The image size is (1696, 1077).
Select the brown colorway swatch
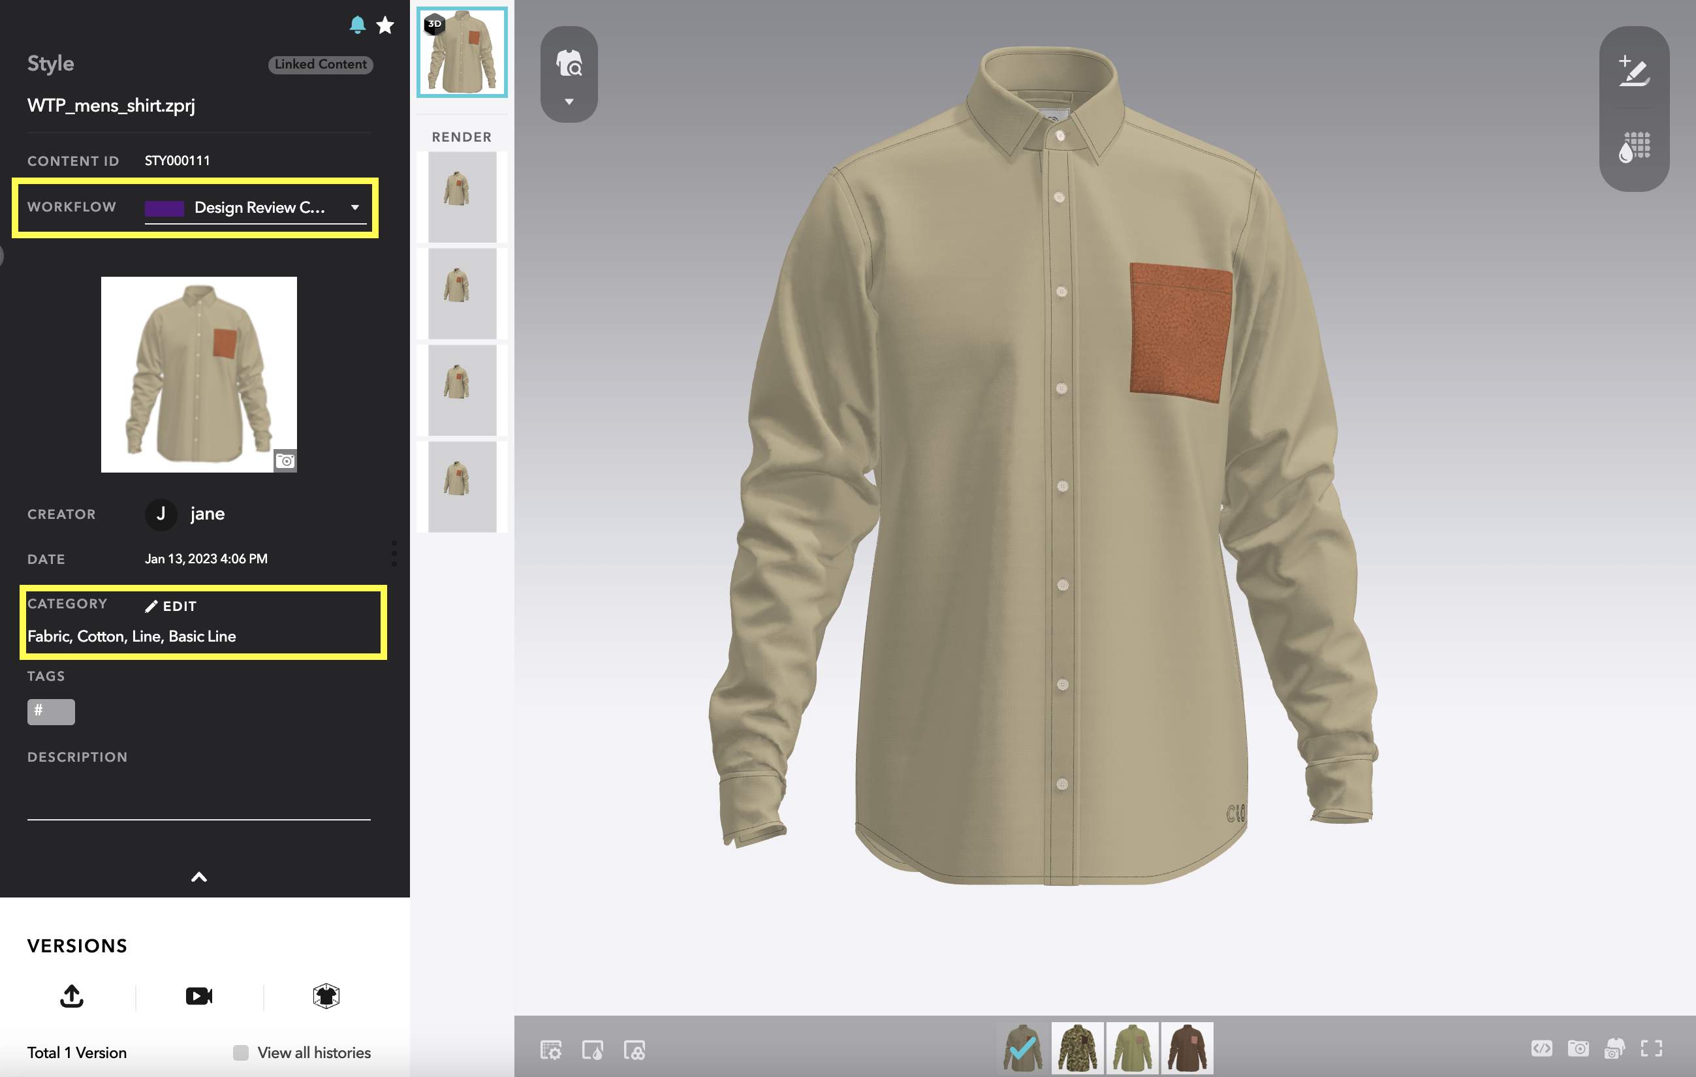(1187, 1048)
